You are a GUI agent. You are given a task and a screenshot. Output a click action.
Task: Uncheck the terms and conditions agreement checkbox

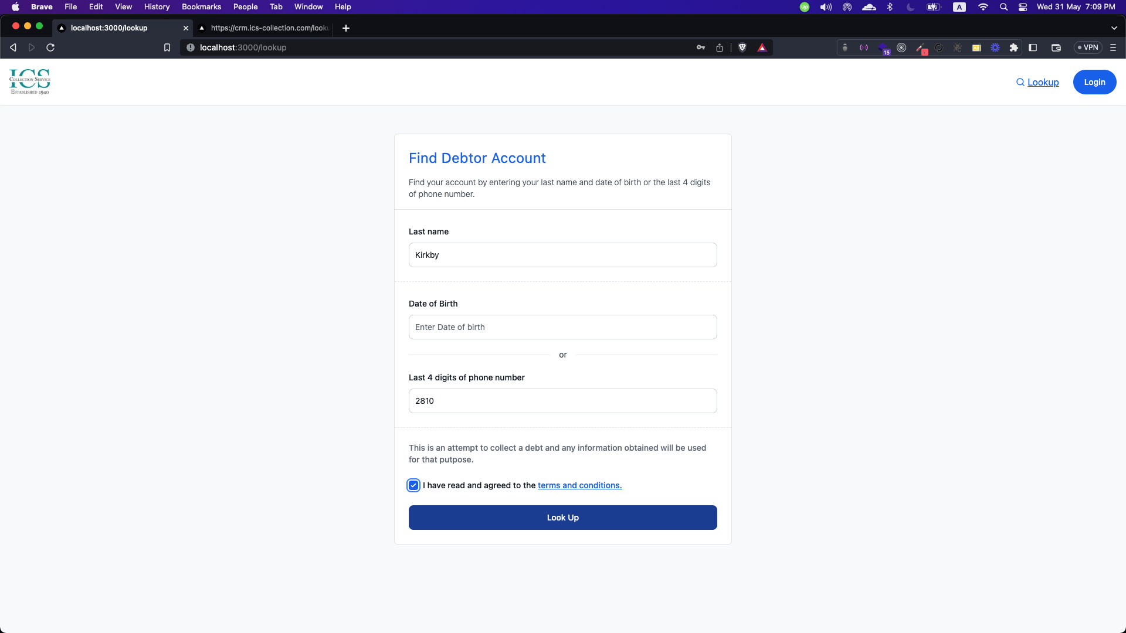point(413,485)
